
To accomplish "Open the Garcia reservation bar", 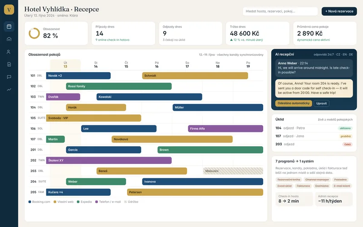I will pyautogui.click(x=103, y=150).
